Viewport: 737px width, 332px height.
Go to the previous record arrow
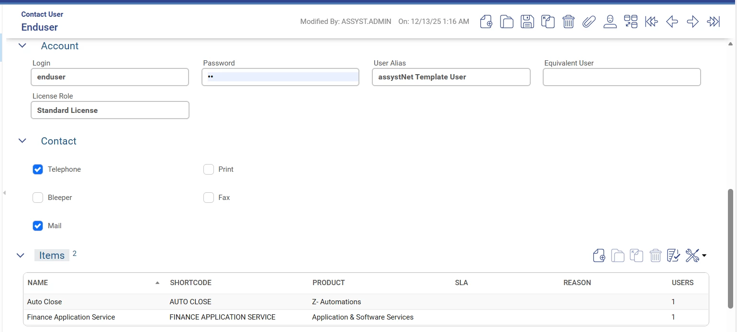tap(672, 22)
